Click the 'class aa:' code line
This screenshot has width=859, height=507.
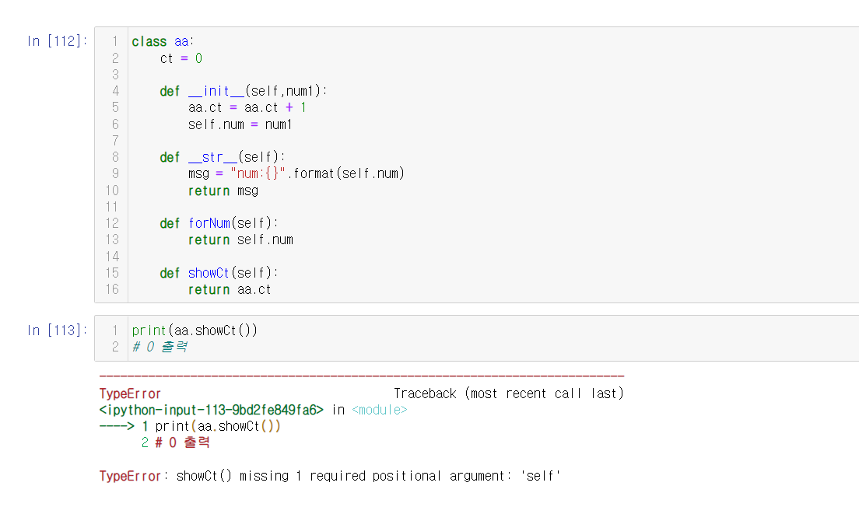pos(163,42)
